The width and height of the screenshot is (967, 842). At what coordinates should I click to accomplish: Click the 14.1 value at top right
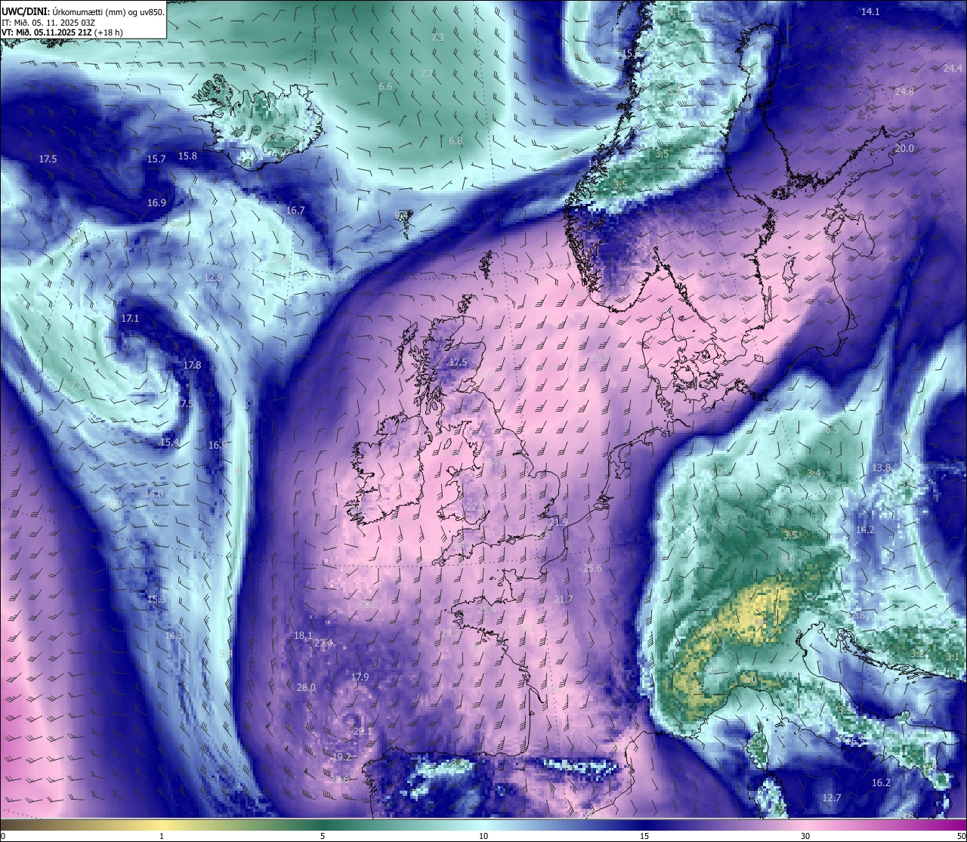(871, 11)
